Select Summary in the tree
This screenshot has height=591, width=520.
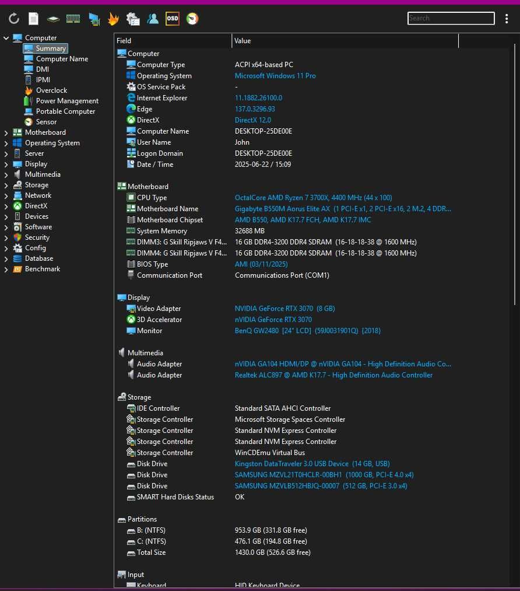pyautogui.click(x=45, y=48)
